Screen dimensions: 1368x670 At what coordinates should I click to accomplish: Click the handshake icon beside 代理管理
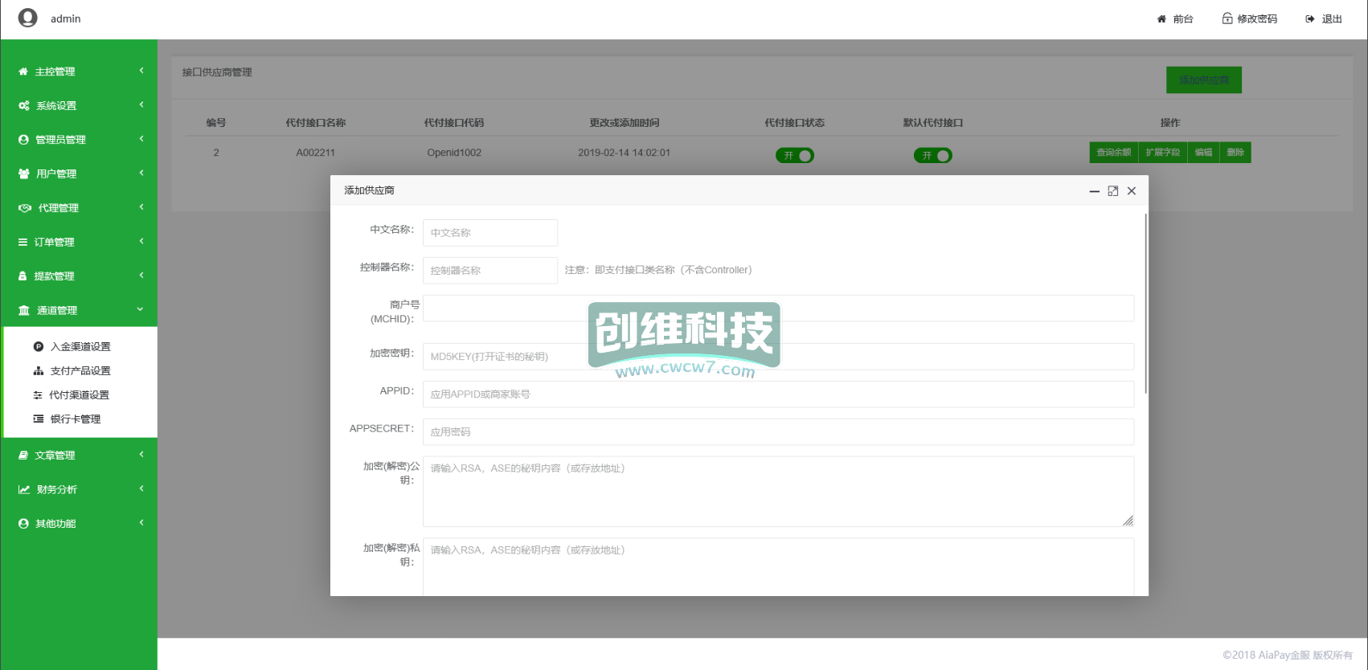(x=25, y=208)
